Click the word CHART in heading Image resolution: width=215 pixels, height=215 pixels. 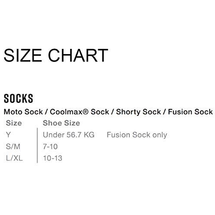click(x=78, y=55)
